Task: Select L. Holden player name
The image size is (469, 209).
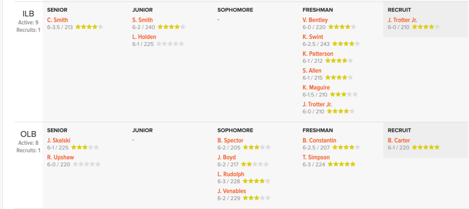Action: tap(144, 37)
